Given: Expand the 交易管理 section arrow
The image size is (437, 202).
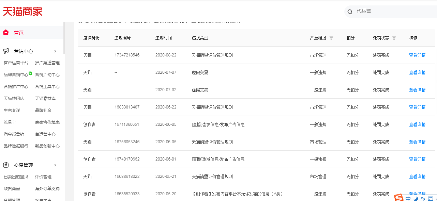Looking at the screenshot, I should [55, 165].
